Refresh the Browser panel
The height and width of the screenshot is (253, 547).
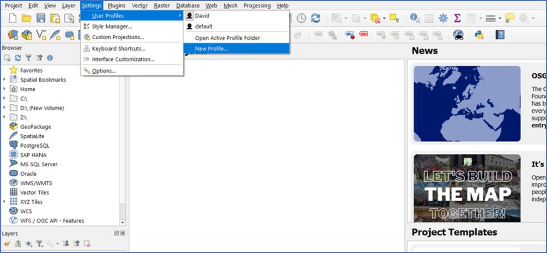[x=18, y=58]
